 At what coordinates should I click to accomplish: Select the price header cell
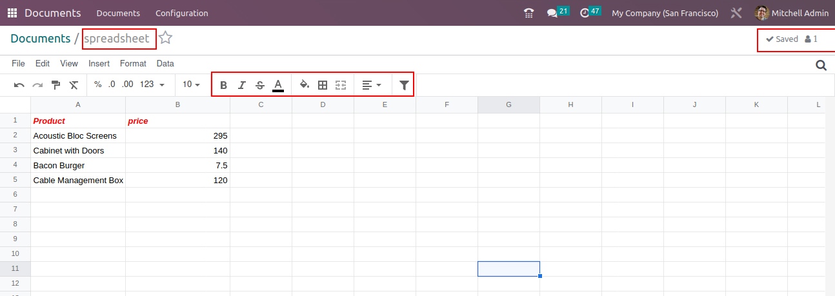(x=177, y=121)
